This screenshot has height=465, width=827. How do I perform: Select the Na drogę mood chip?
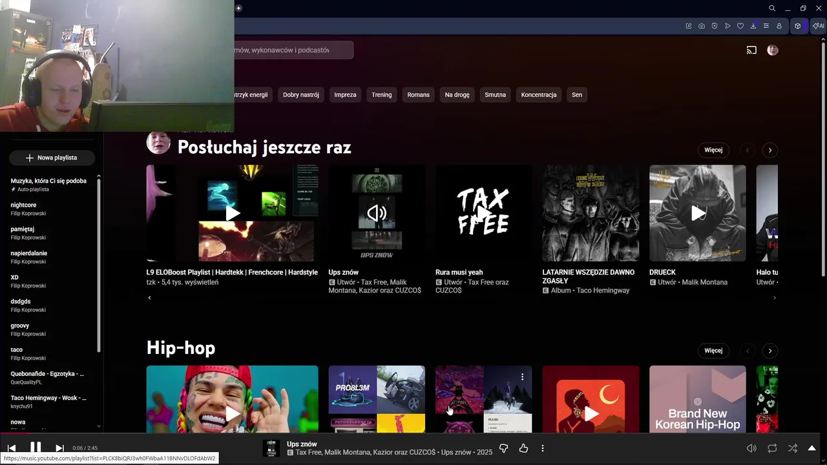coord(457,95)
